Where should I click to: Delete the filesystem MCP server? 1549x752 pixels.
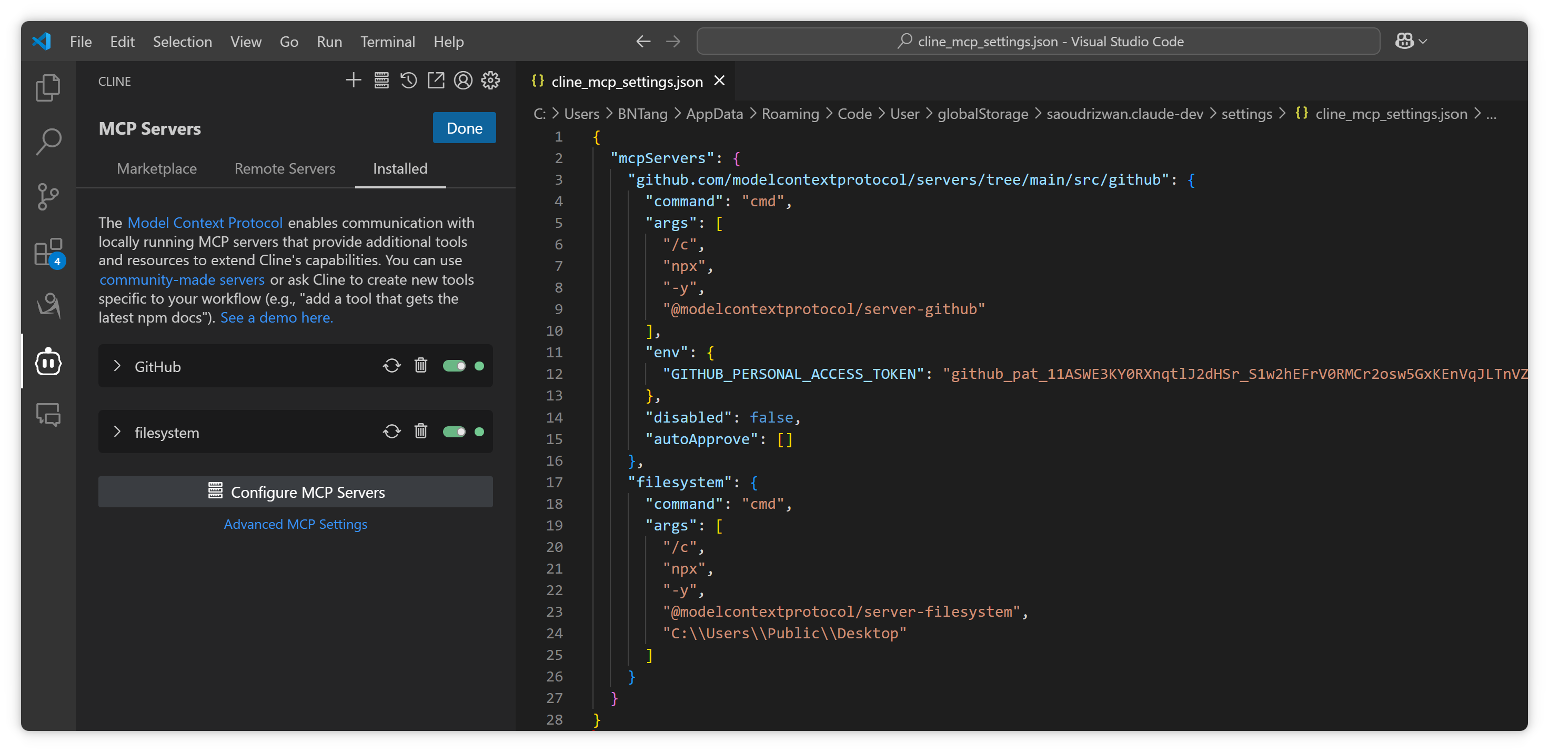420,432
